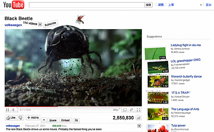This screenshot has height=132, width=214.
Task: Click the Add to button
Action: tap(33, 117)
